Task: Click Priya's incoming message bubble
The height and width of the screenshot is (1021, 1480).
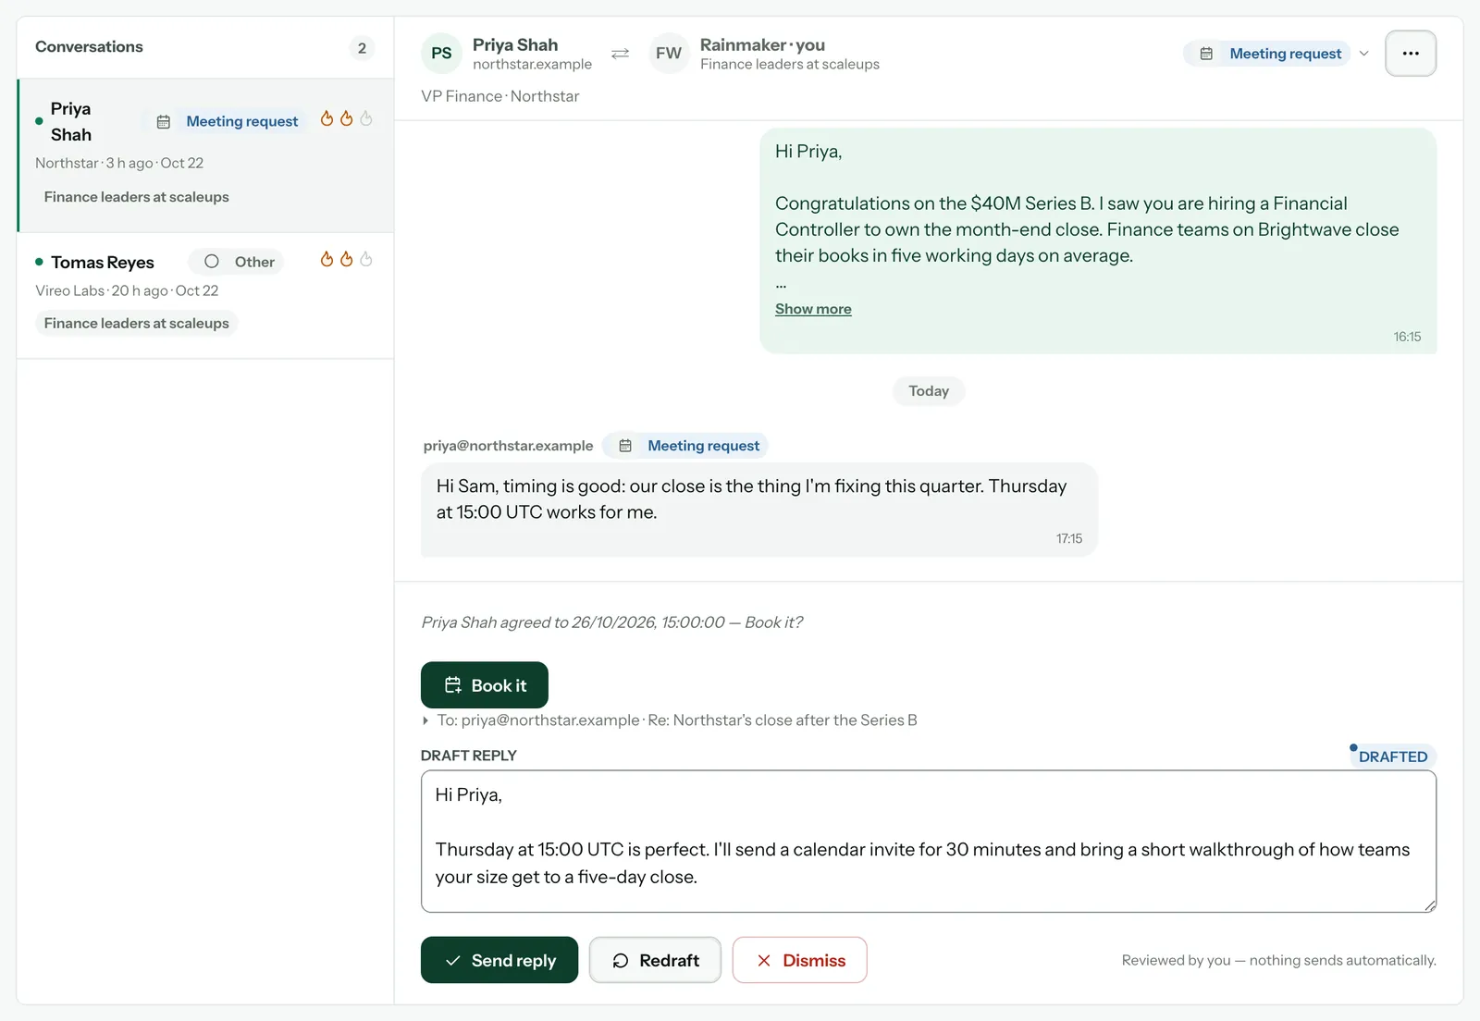Action: click(758, 510)
